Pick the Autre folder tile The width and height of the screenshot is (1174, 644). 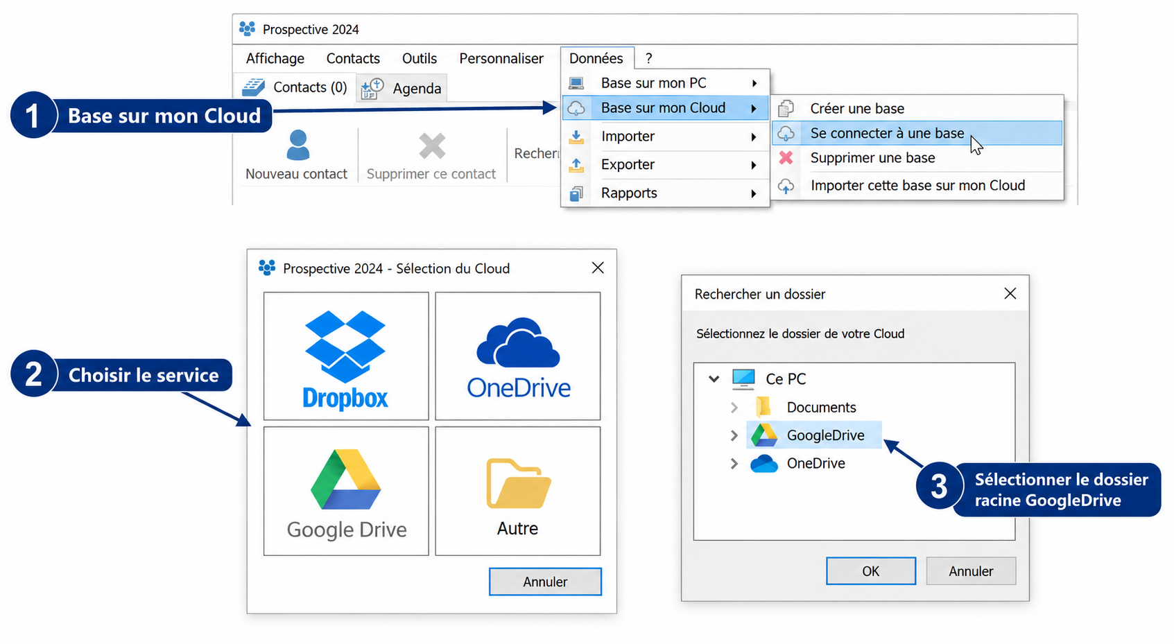(x=518, y=491)
